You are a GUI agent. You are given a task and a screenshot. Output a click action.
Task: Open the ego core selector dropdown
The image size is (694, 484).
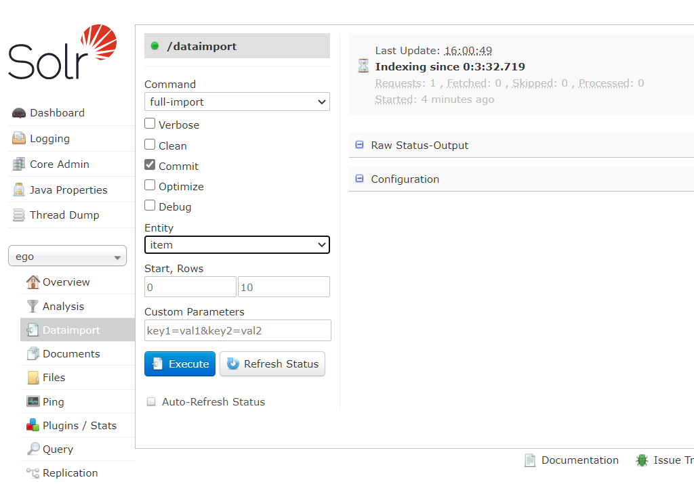pyautogui.click(x=67, y=256)
